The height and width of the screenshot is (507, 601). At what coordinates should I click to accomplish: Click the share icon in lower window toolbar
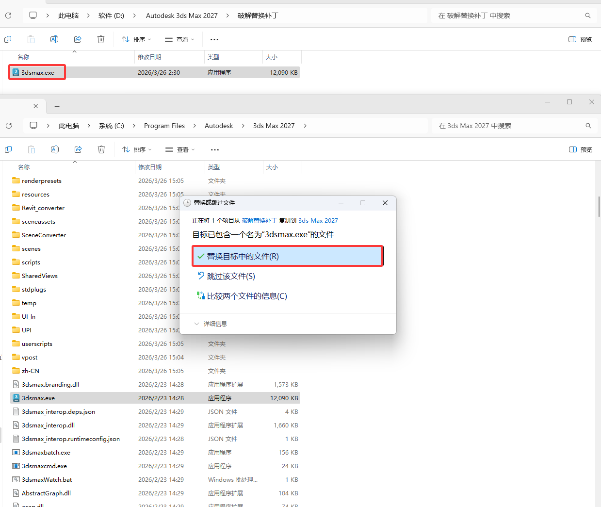(x=78, y=149)
